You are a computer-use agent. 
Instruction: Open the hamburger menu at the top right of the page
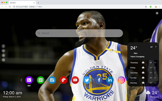157,13
